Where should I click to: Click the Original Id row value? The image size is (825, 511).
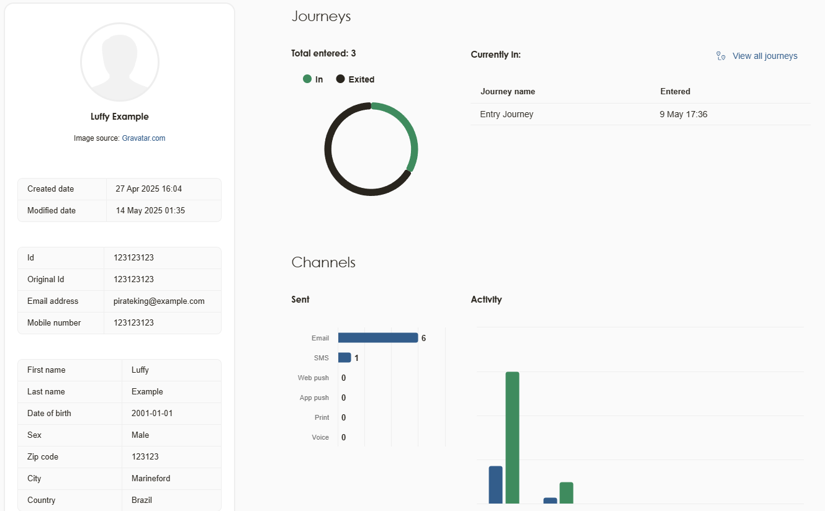tap(133, 280)
